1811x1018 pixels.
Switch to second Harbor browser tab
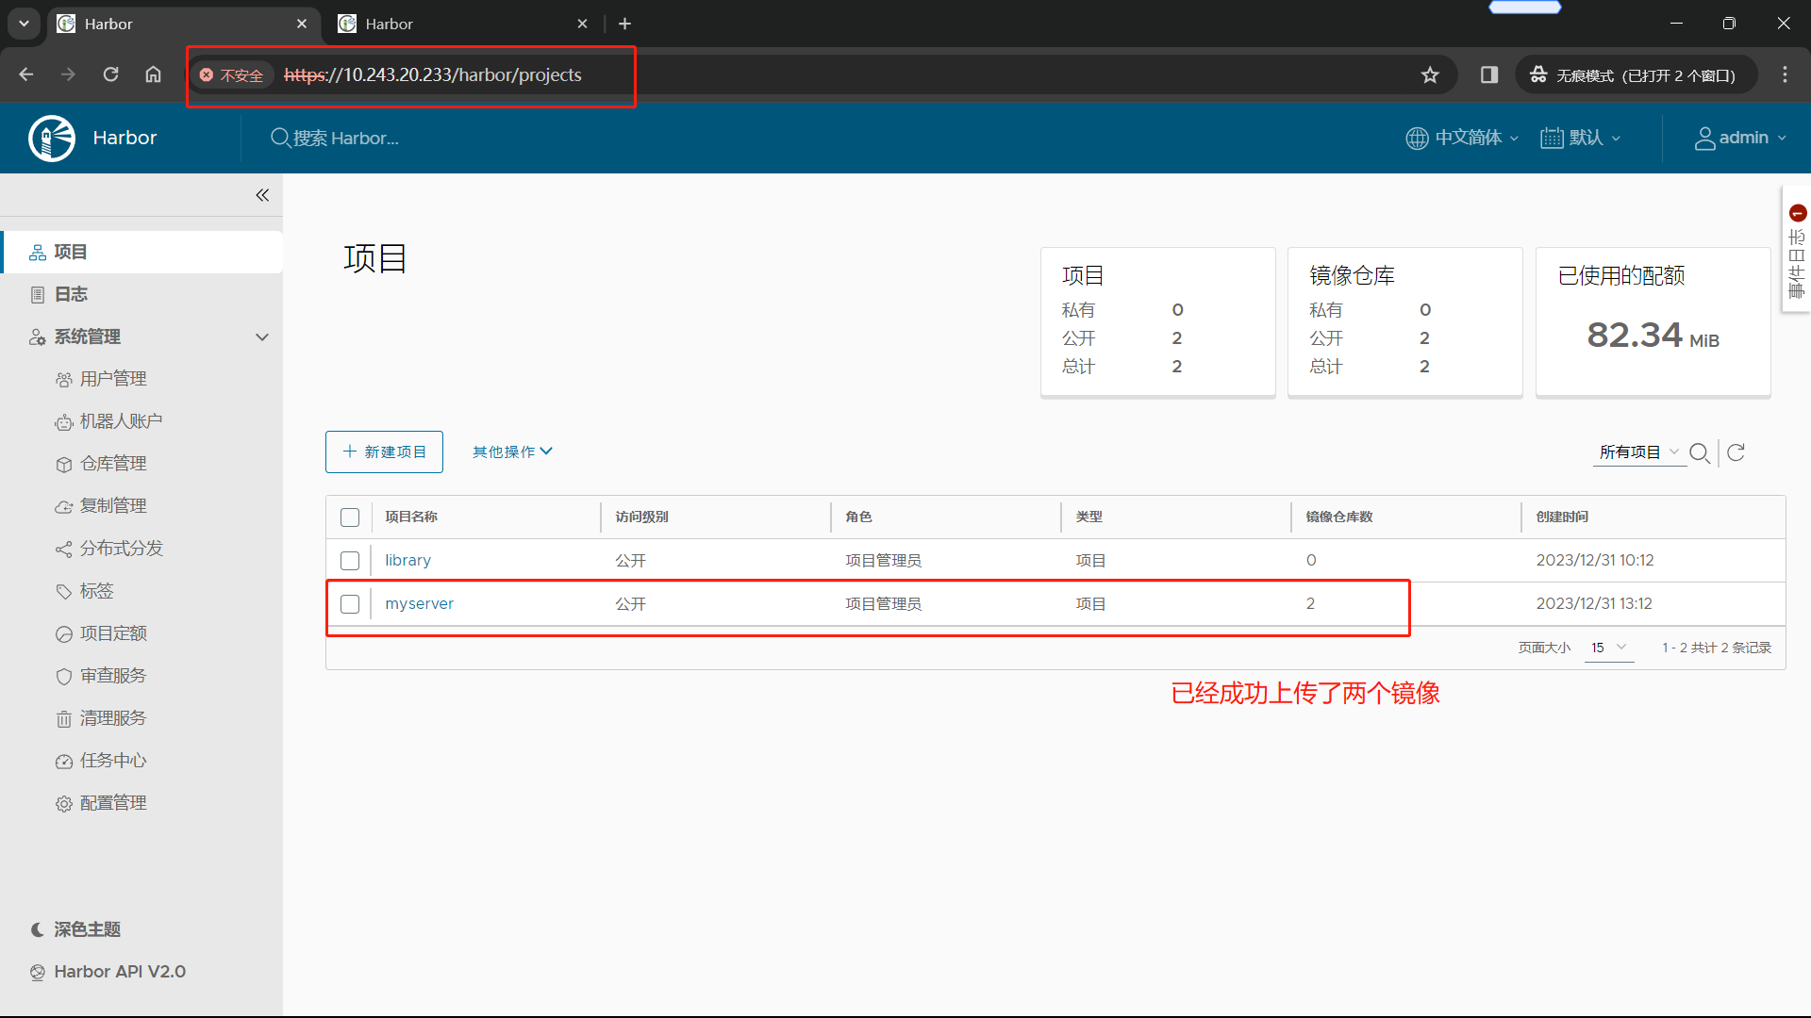coord(462,24)
